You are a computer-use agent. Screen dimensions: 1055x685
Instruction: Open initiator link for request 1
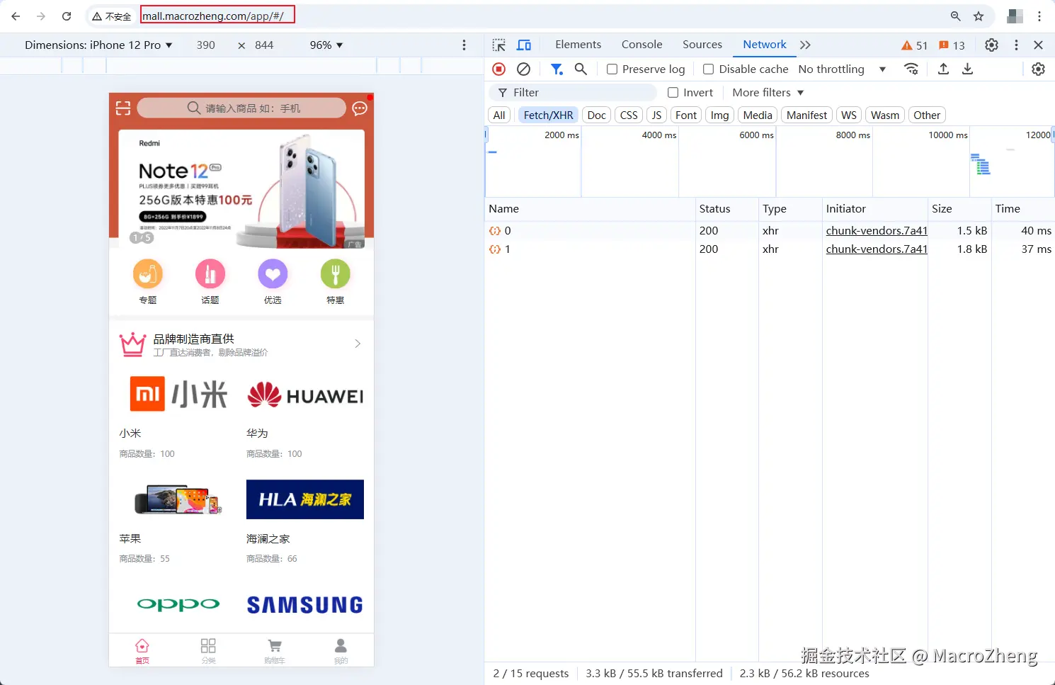[x=877, y=249]
